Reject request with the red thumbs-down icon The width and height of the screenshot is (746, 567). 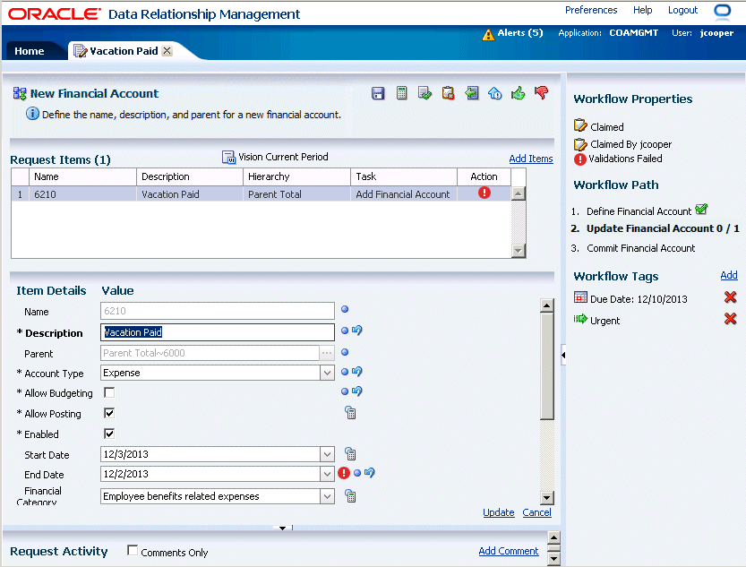click(542, 91)
